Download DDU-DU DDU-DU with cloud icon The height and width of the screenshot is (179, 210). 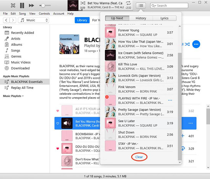pyautogui.click(x=183, y=149)
